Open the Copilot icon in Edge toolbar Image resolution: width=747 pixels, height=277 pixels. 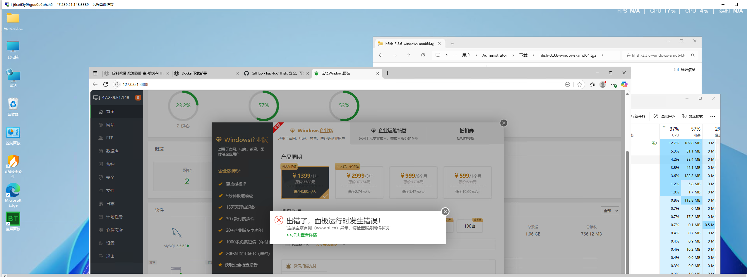coord(624,84)
